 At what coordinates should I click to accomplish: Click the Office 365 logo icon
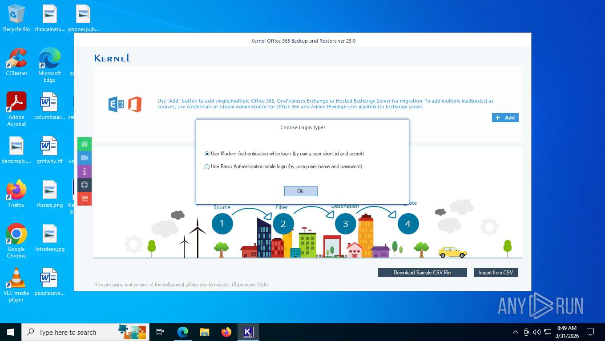(135, 104)
